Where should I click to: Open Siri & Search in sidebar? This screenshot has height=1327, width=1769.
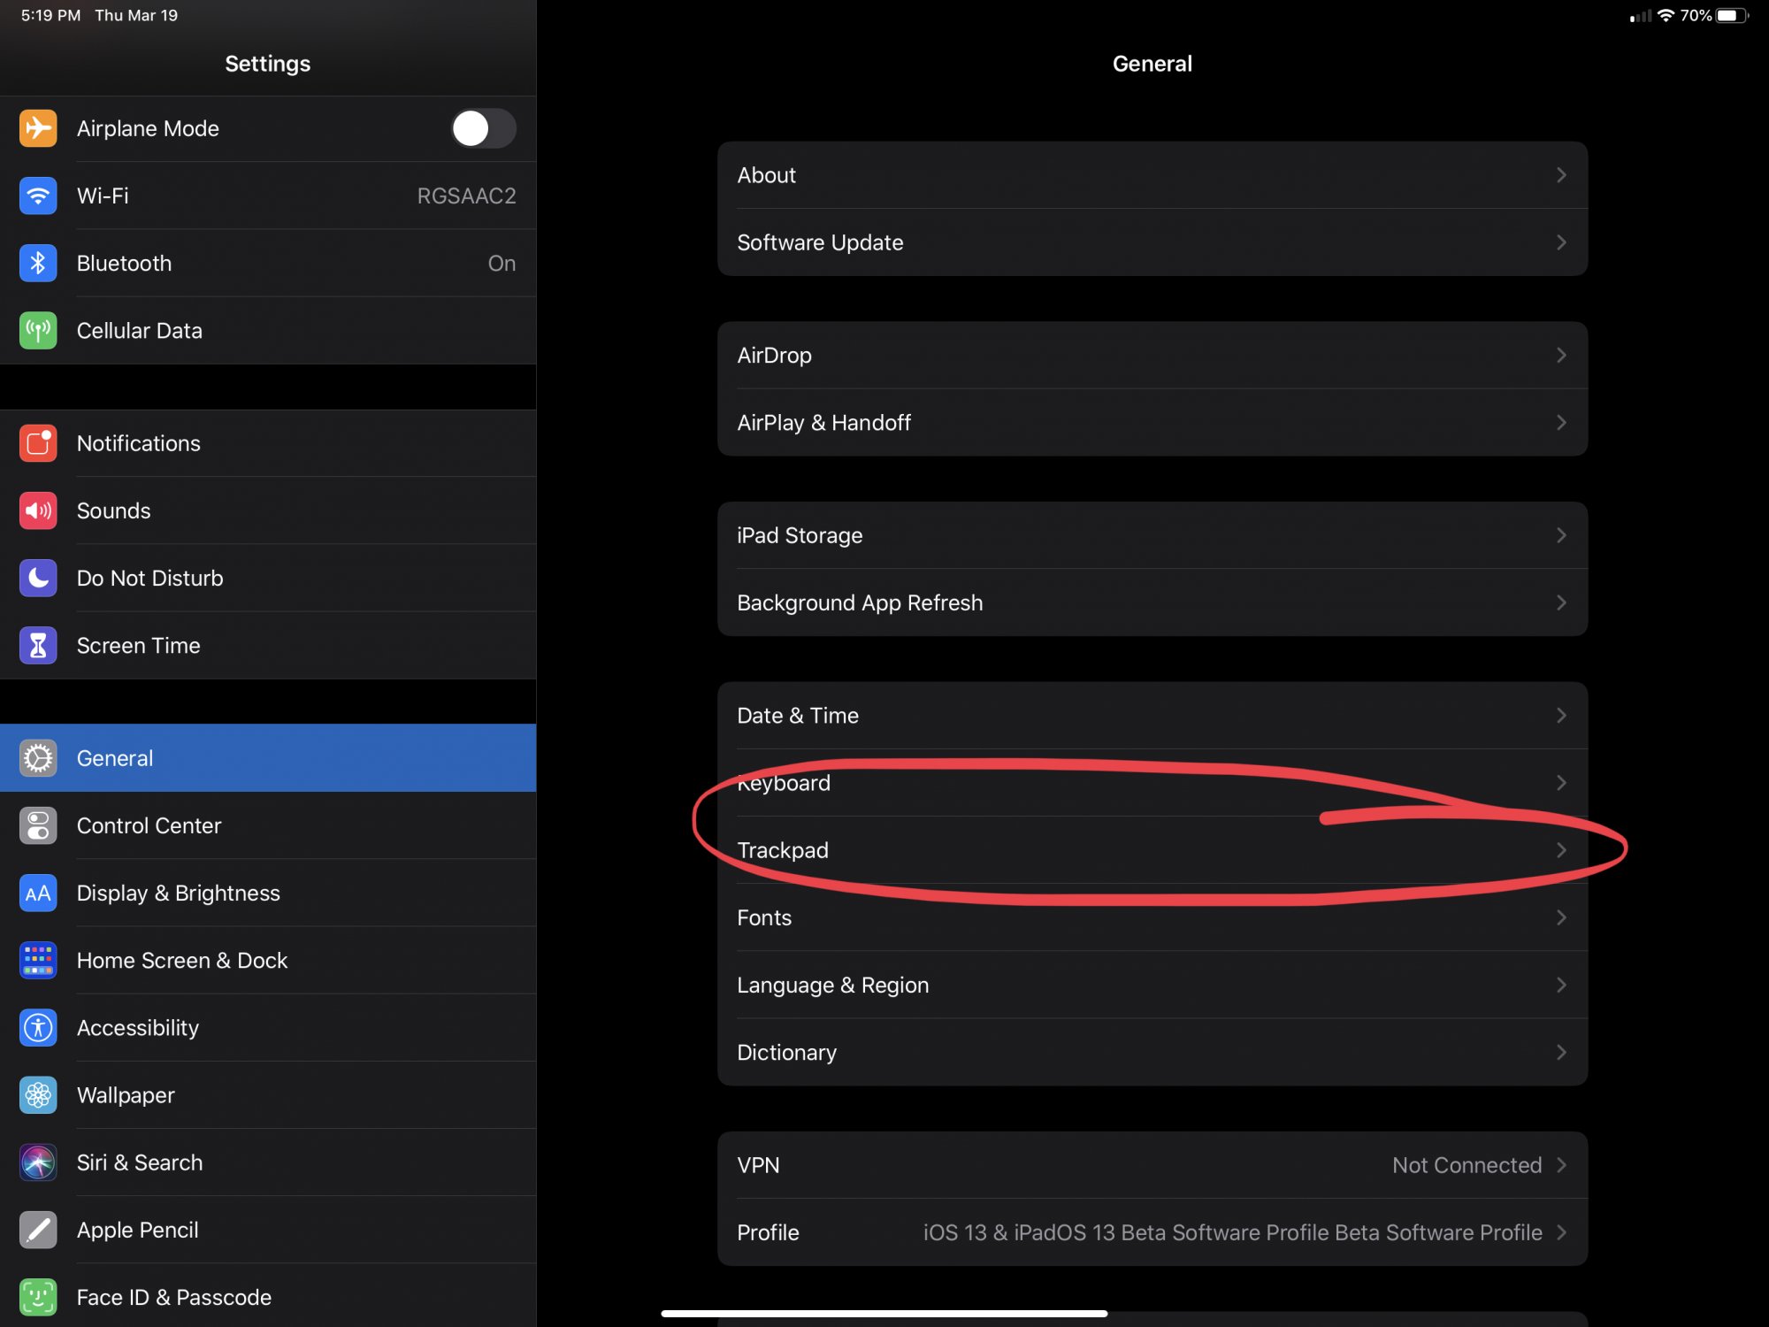[268, 1162]
